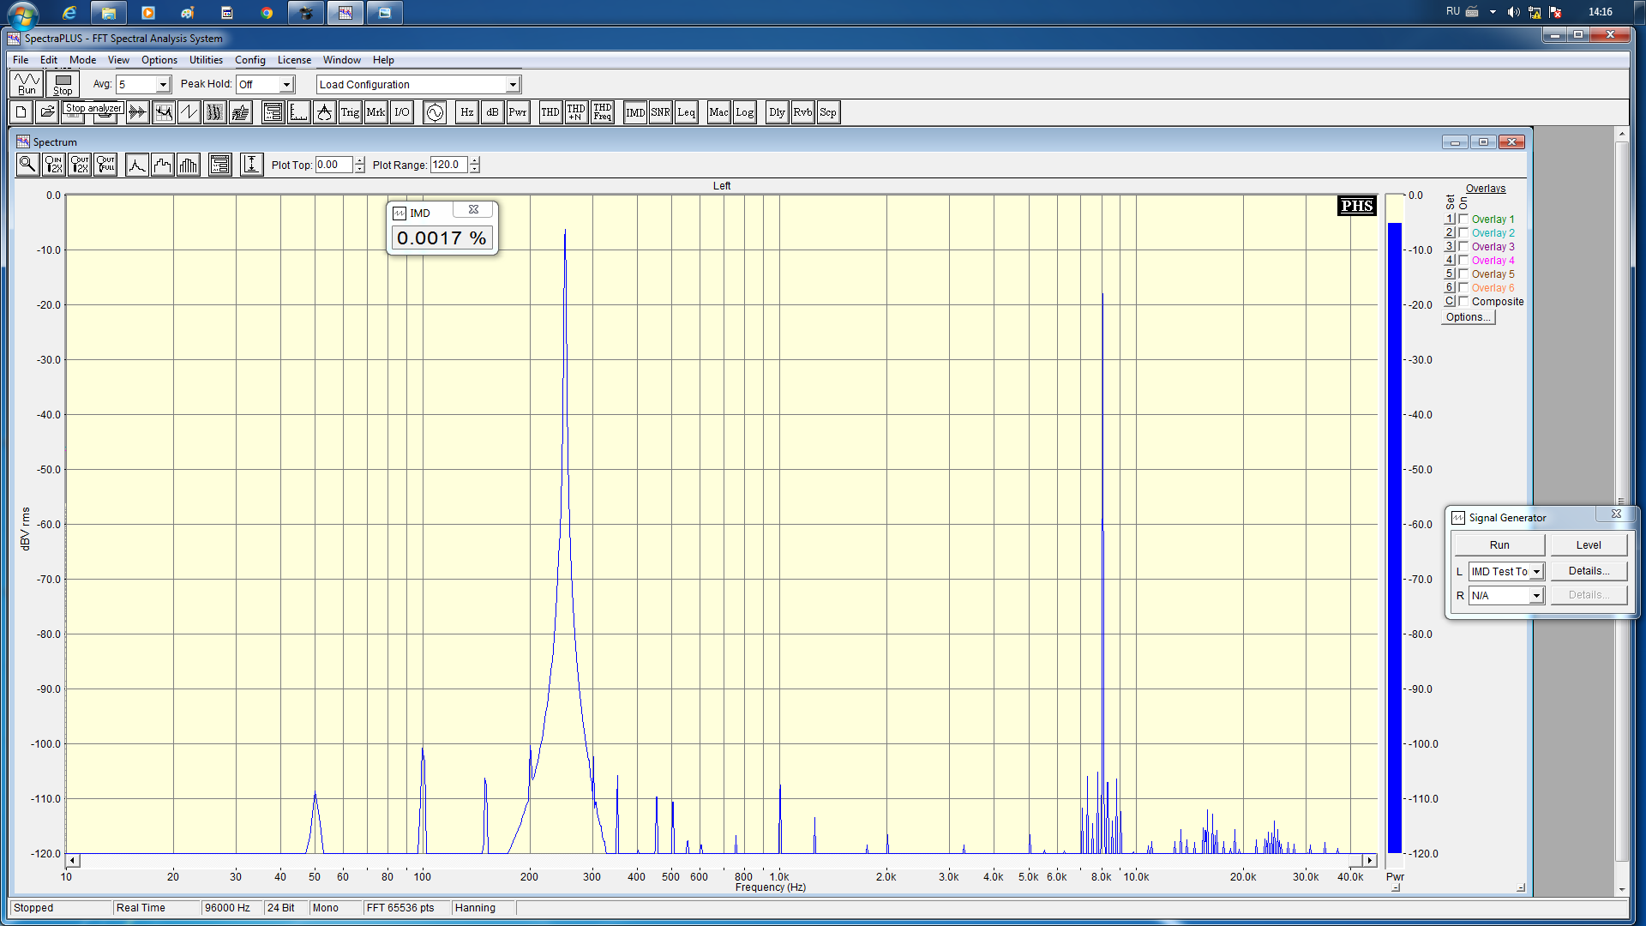
Task: Show the Hz peak frequency utility
Action: click(466, 112)
